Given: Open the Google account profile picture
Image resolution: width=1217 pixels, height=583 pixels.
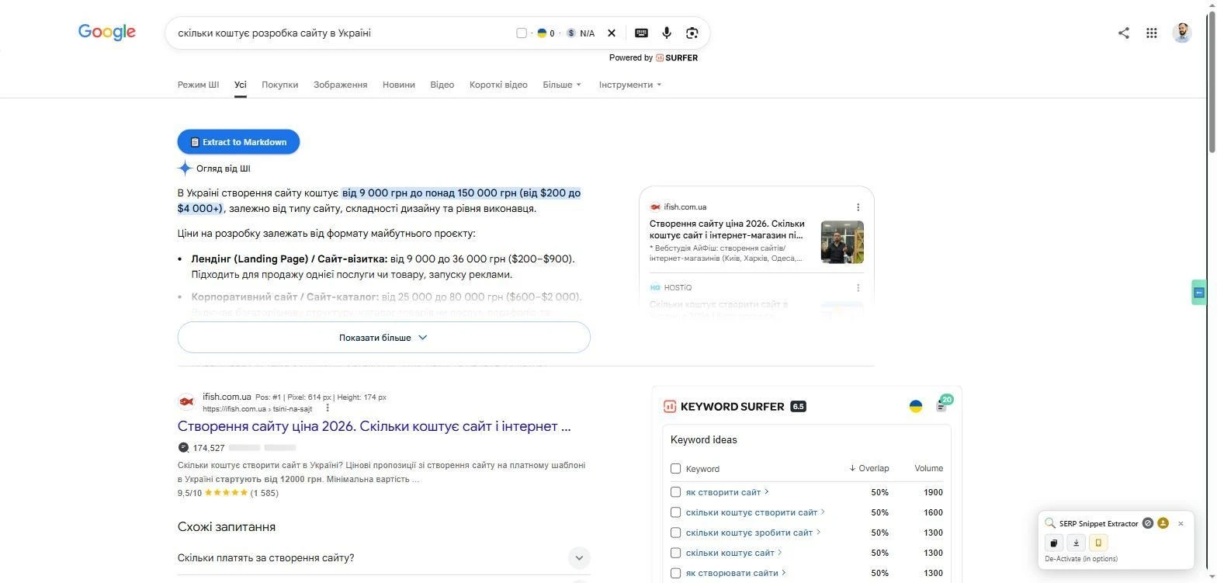Looking at the screenshot, I should tap(1182, 33).
